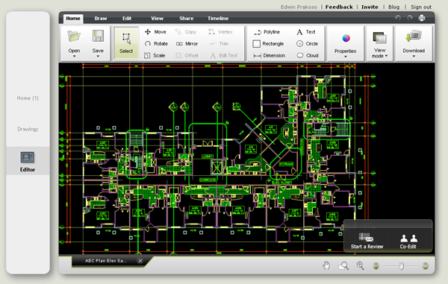
Task: Click the Redo arrow icon
Action: pos(410,18)
